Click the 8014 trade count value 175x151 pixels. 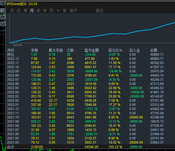70,113
